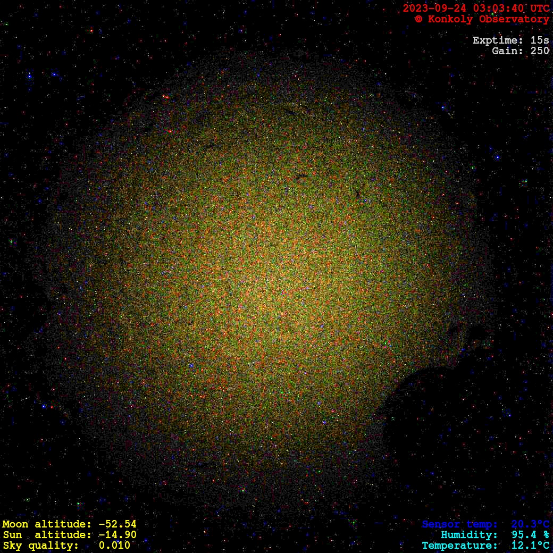Click the 15s exposure time value

pos(540,40)
